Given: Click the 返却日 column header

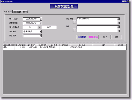Looking at the screenshot, I should click(121, 45).
